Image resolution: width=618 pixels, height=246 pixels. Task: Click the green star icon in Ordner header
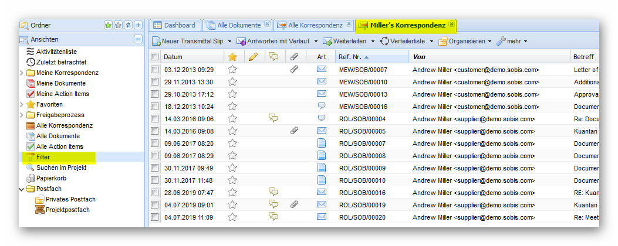(x=108, y=25)
